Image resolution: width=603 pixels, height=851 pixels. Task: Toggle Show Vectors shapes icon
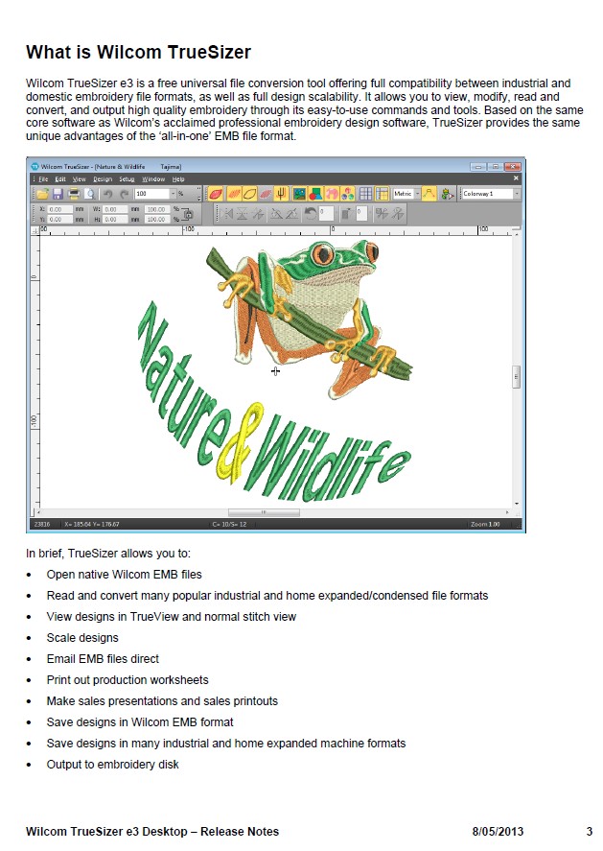pyautogui.click(x=315, y=194)
